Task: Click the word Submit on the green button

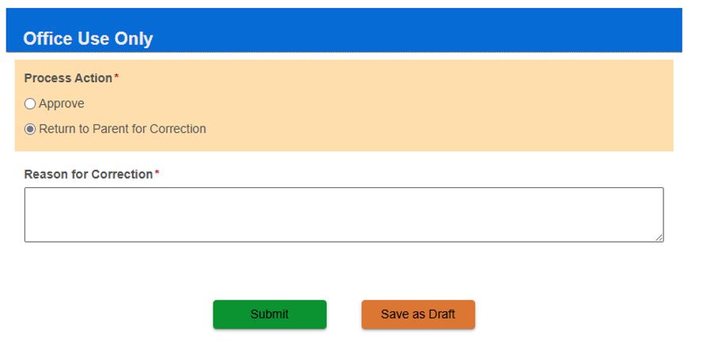Action: (270, 314)
